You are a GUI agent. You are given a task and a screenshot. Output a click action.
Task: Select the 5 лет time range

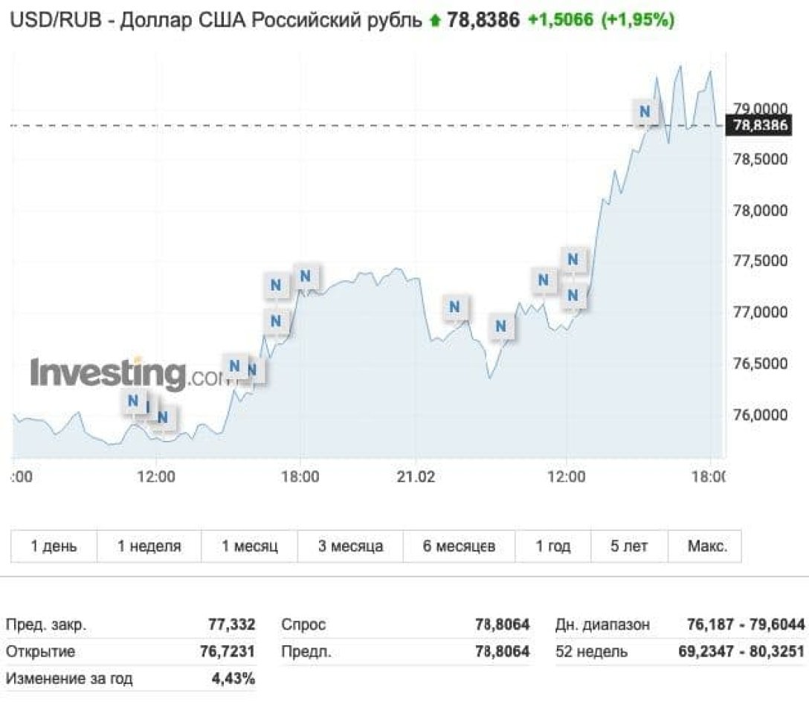(x=629, y=546)
